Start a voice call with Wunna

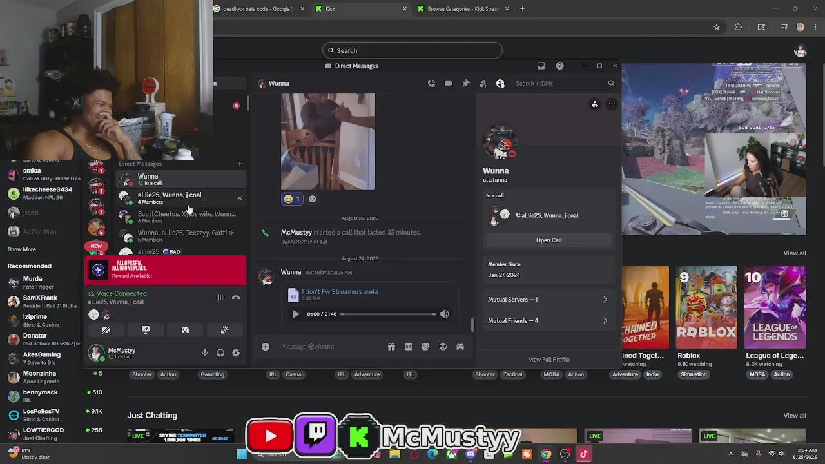pos(431,83)
